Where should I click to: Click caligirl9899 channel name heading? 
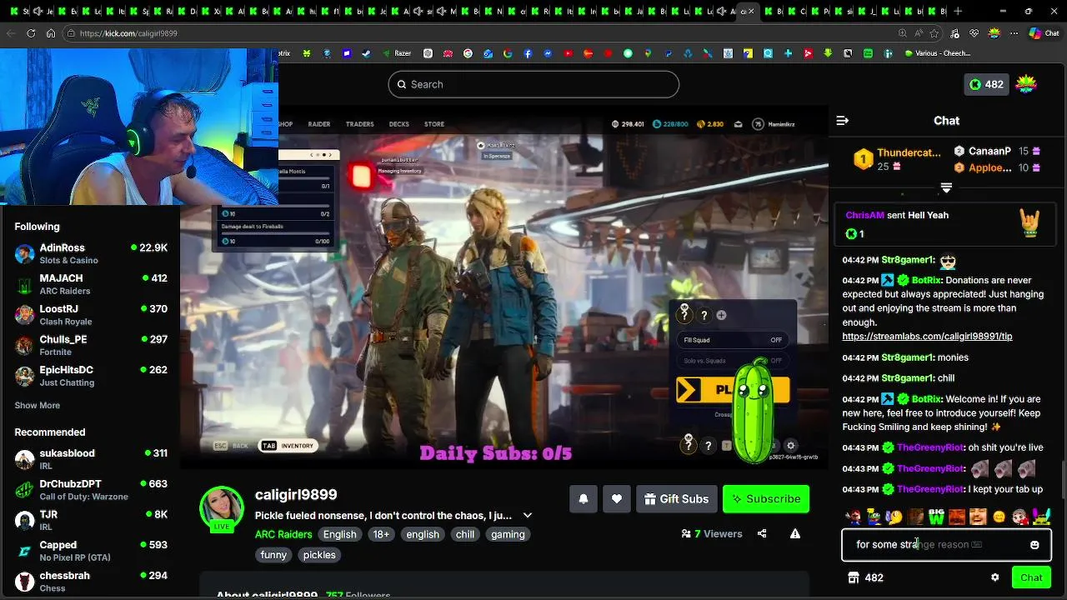tap(296, 495)
